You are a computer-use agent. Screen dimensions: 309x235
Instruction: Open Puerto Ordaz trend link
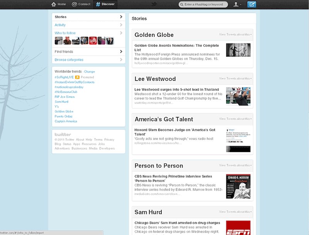pos(63,116)
